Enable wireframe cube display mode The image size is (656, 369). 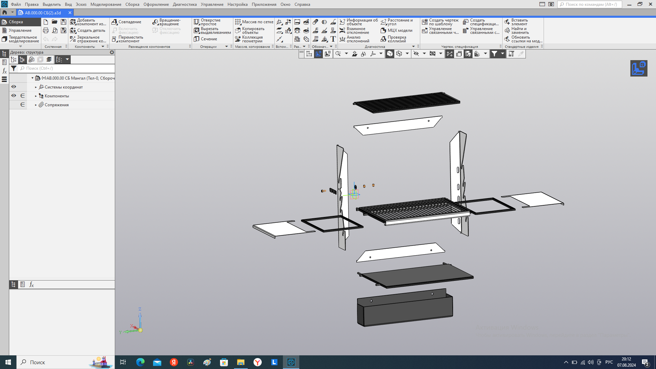399,54
